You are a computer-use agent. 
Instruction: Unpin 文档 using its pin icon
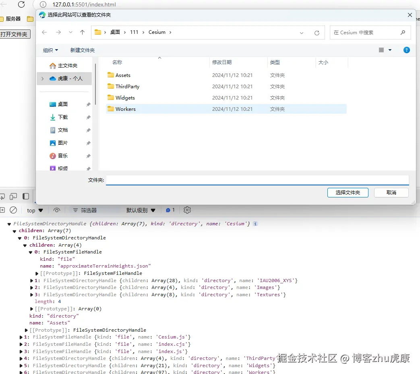[x=88, y=130]
